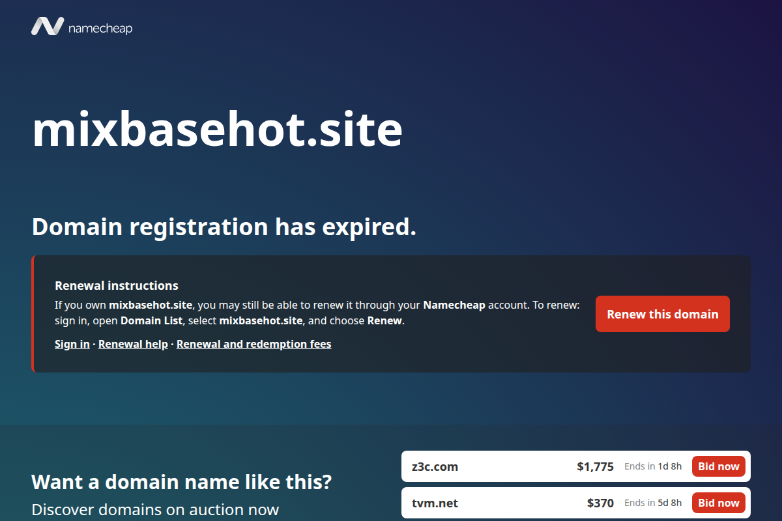Select the z3c.com domain name
This screenshot has width=782, height=521.
pyautogui.click(x=435, y=466)
